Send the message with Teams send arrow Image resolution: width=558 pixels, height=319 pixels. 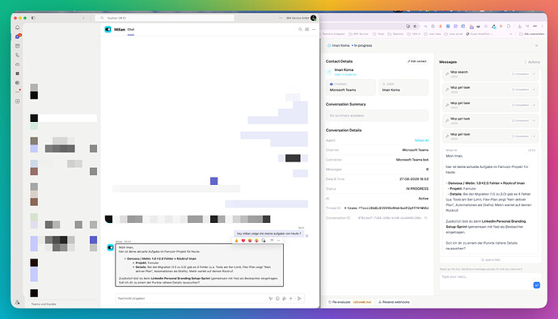(x=299, y=298)
